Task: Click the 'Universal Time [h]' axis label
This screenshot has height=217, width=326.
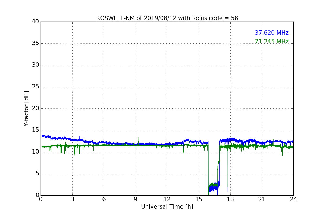Action: [x=167, y=207]
